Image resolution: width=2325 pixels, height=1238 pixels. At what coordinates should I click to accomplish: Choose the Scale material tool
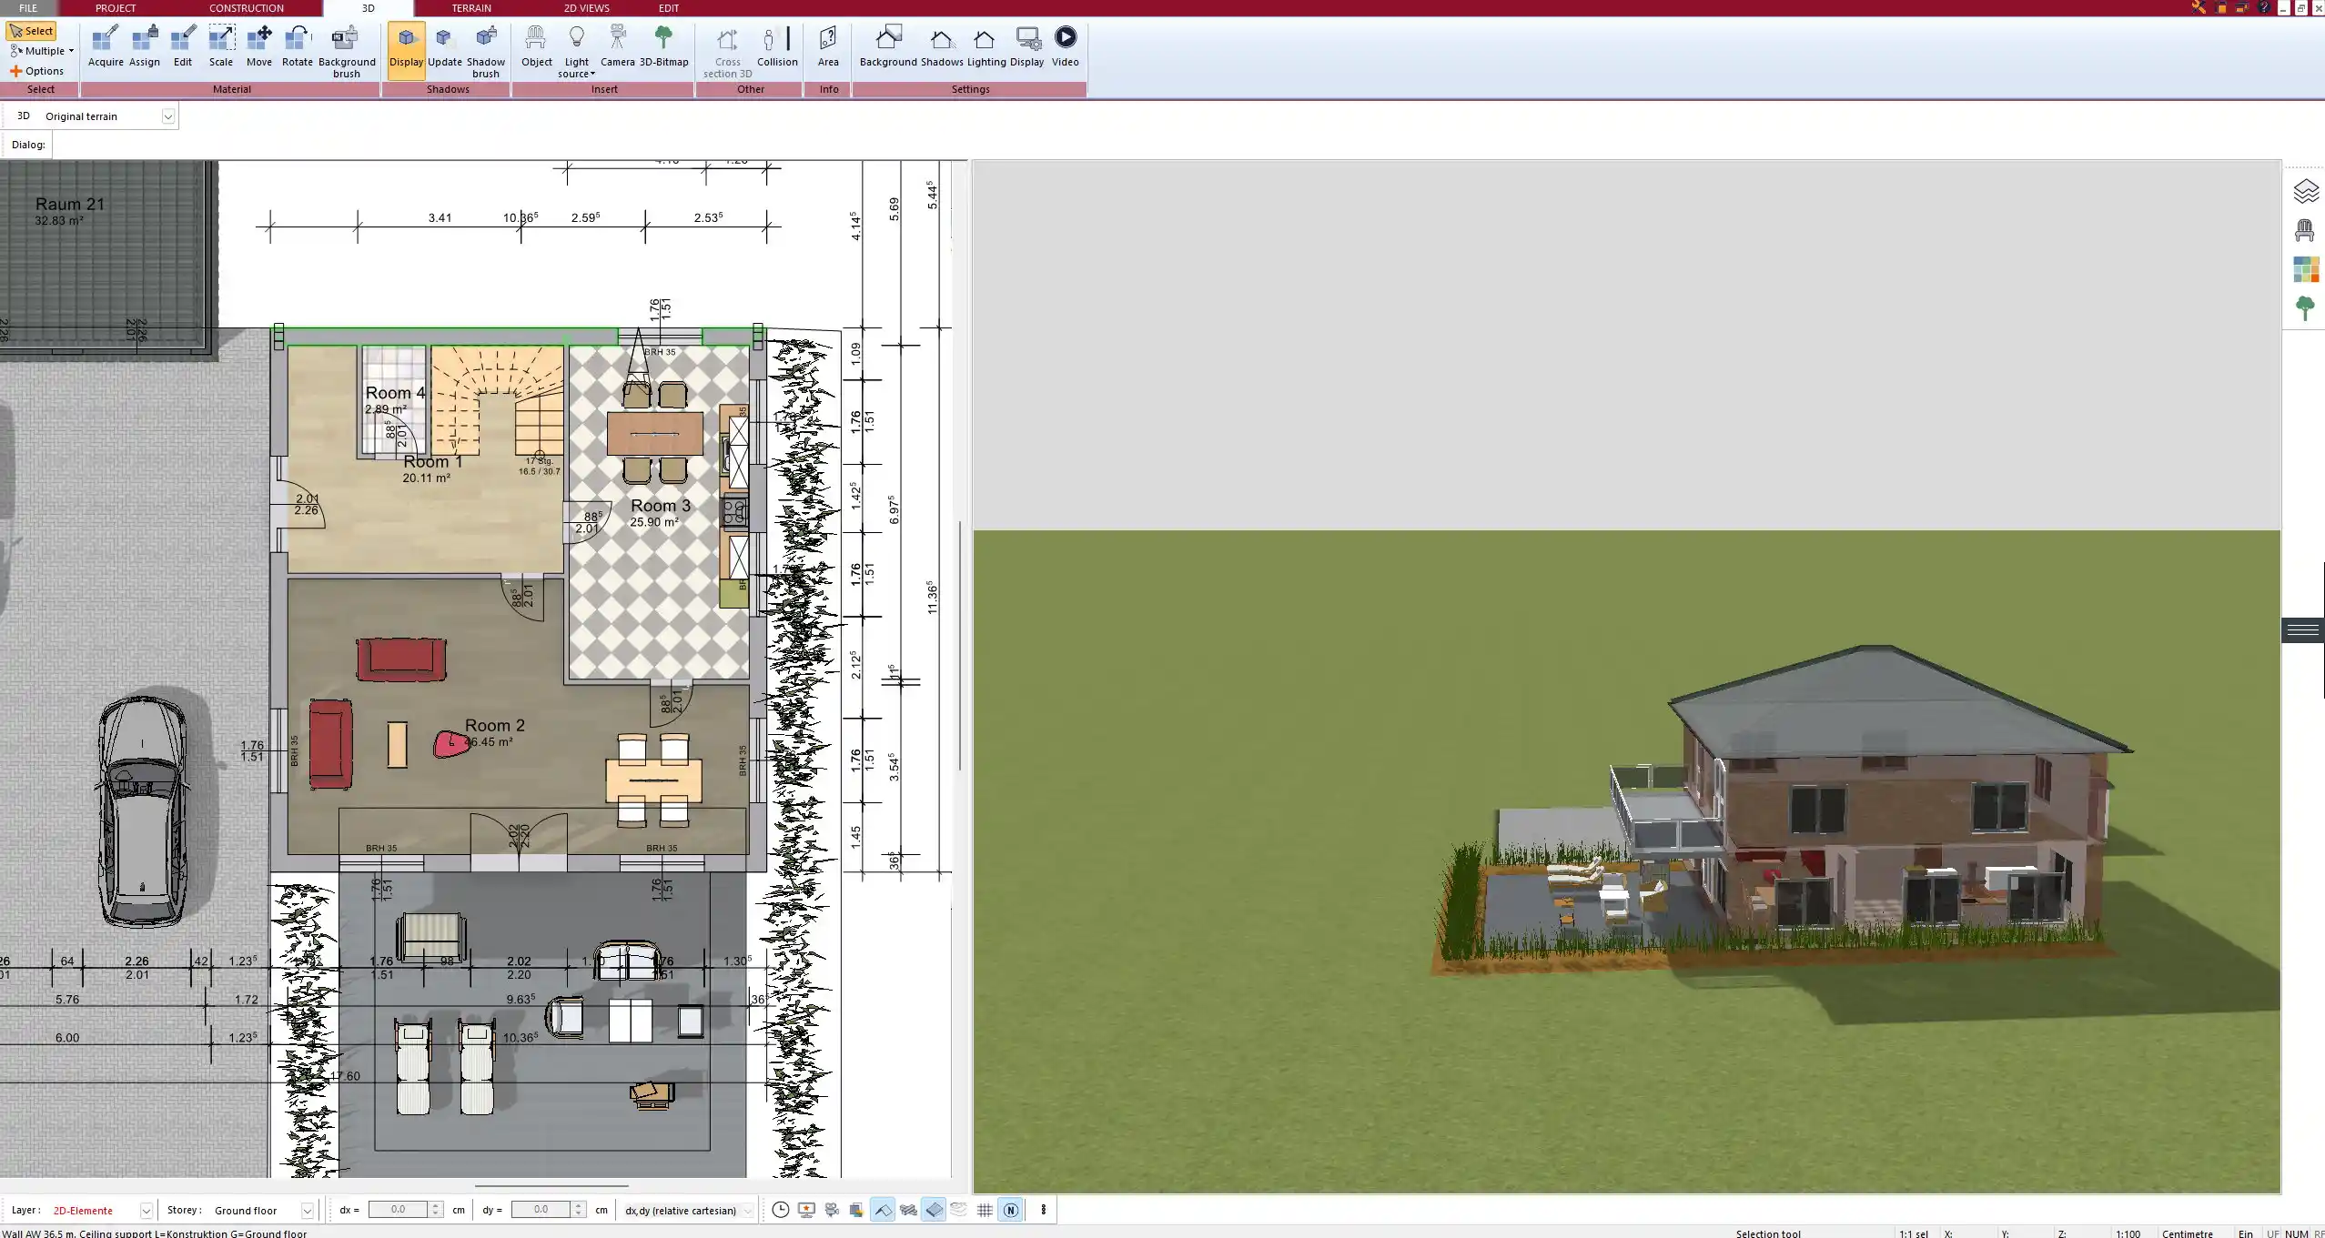(221, 46)
